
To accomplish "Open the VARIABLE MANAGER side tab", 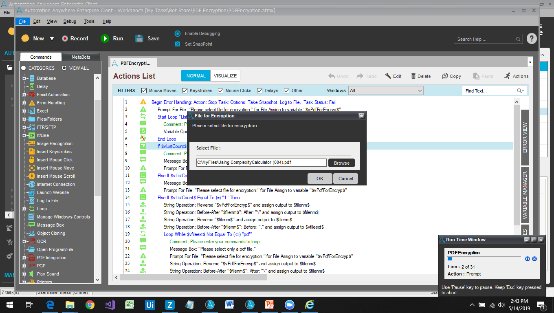I will [x=525, y=195].
